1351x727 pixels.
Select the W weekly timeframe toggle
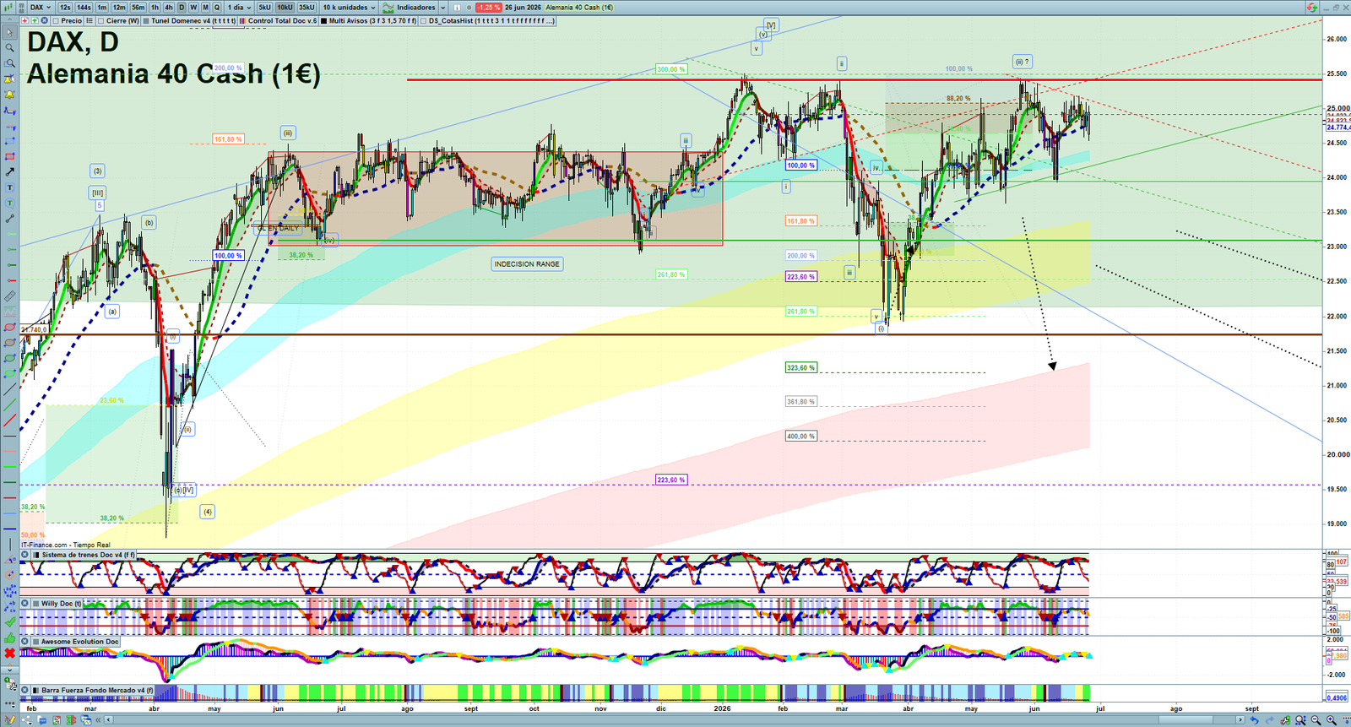193,8
